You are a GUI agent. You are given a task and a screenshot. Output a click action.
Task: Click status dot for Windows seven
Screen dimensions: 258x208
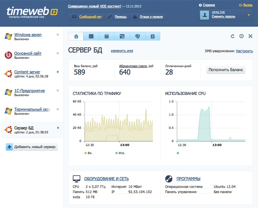click(x=58, y=35)
